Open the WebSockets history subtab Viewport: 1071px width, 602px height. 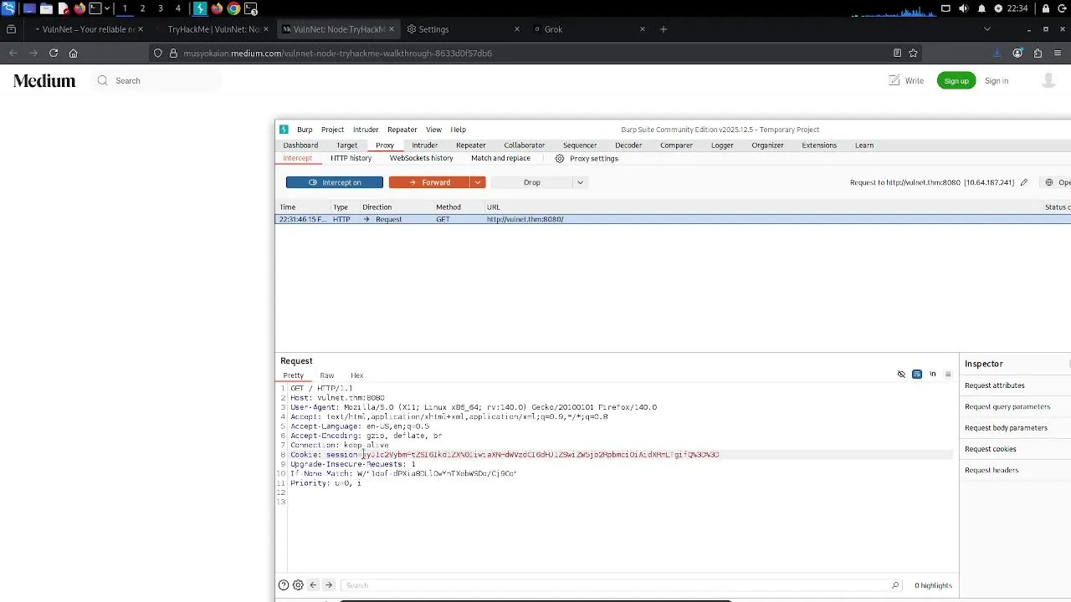coord(421,158)
